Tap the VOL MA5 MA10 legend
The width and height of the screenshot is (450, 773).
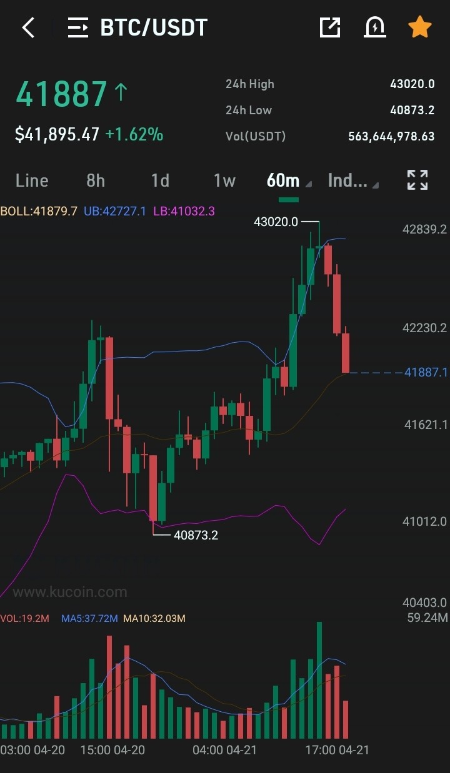(x=93, y=618)
